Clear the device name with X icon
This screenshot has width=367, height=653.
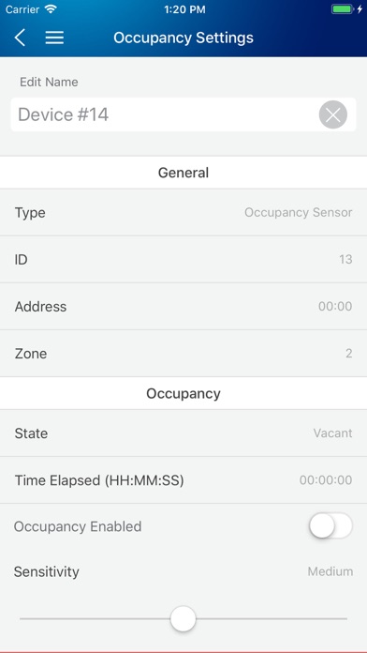pos(333,114)
